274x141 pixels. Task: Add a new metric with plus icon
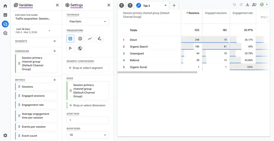tap(55, 80)
